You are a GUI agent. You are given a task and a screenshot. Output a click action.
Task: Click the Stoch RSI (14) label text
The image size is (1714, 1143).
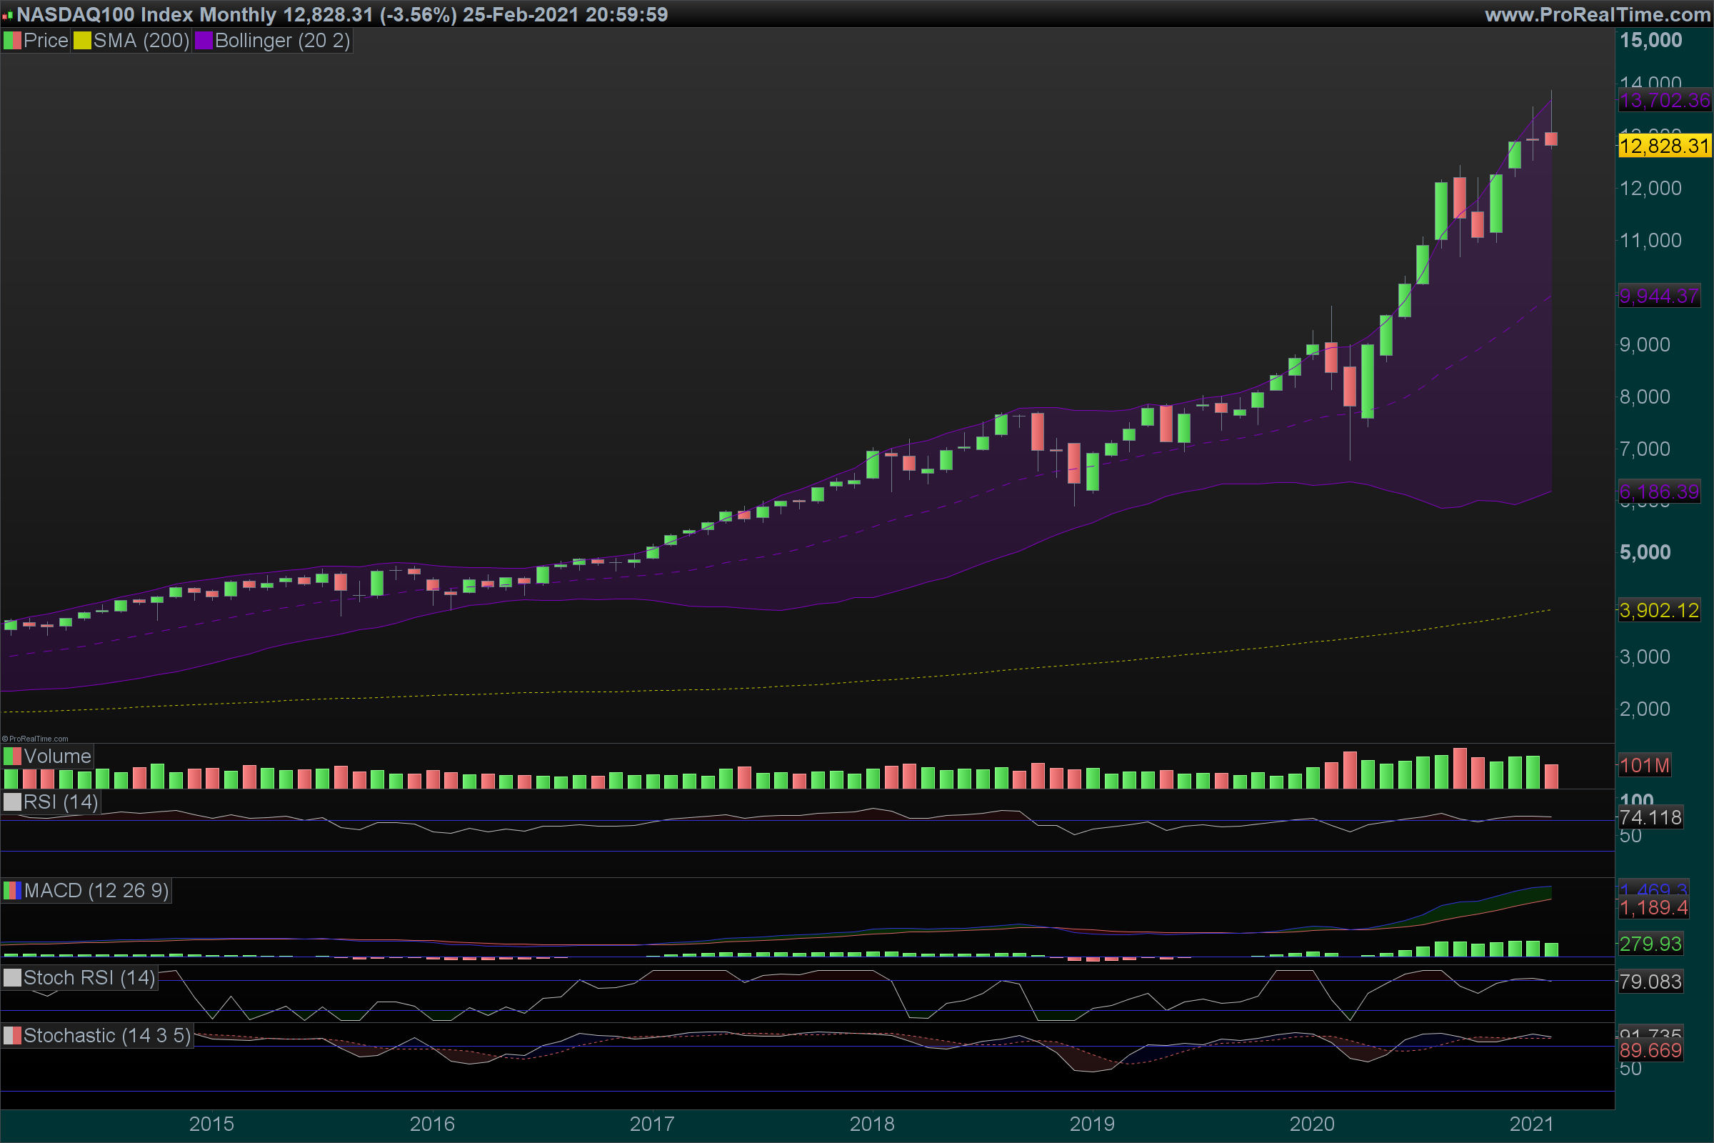[89, 978]
